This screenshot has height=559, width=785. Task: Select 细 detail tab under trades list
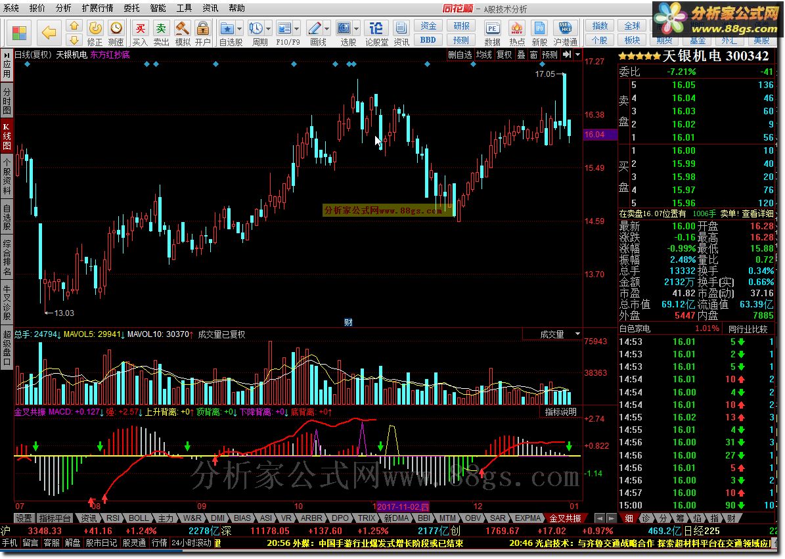628,518
